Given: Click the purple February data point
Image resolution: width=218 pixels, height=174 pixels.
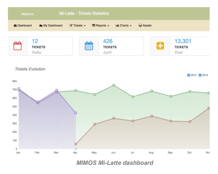Looking at the screenshot, I should (38, 102).
